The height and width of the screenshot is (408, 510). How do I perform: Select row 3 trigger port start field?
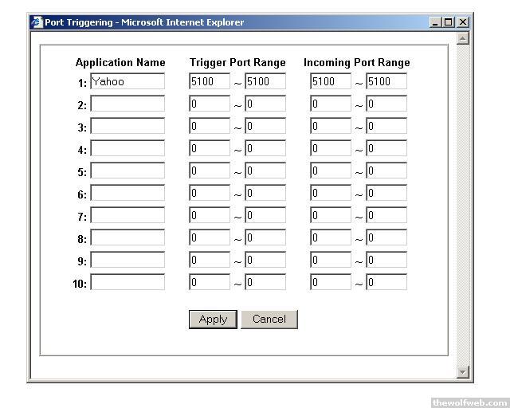click(210, 126)
